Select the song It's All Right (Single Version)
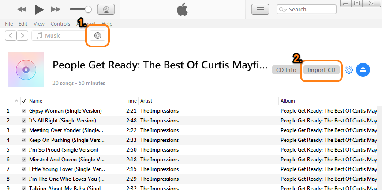382x190 pixels. point(63,121)
